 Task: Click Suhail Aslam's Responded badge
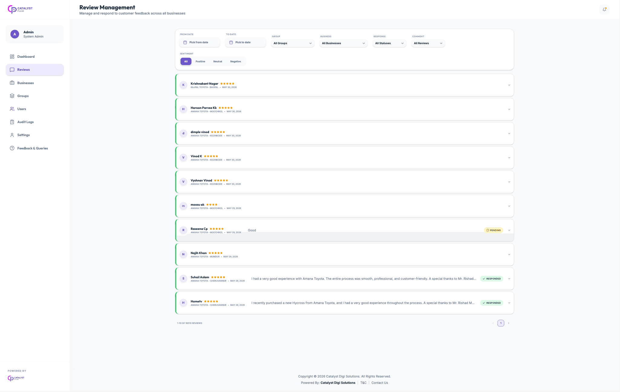492,279
